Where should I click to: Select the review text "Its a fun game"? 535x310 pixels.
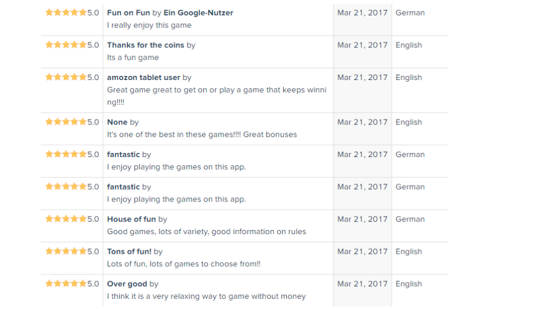point(133,57)
